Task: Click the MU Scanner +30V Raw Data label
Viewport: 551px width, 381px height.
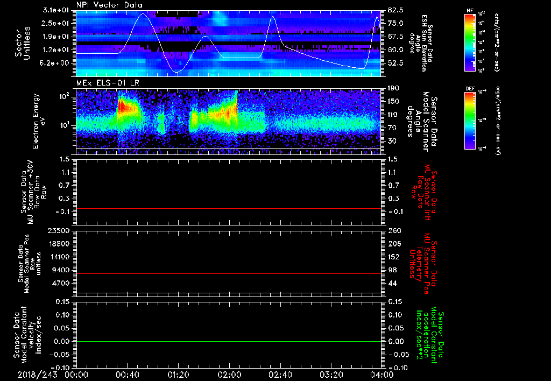Action: click(x=33, y=192)
